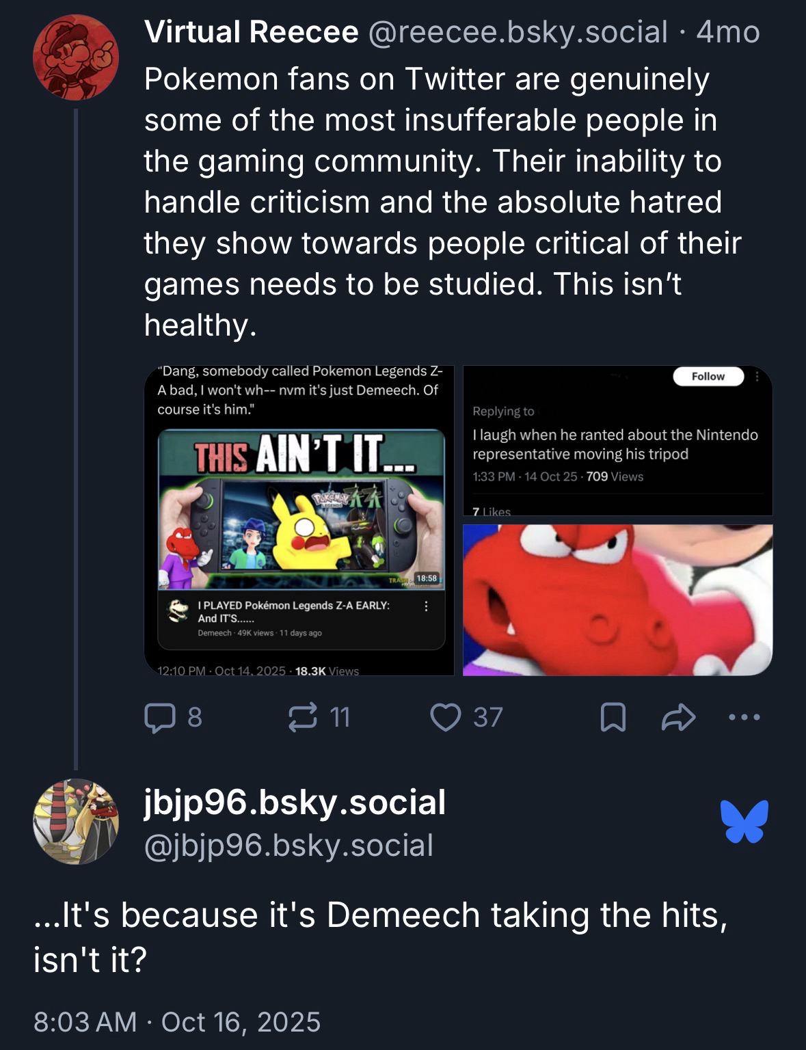Screen dimensions: 806x1050
Task: Like the post with heart icon
Action: 446,717
